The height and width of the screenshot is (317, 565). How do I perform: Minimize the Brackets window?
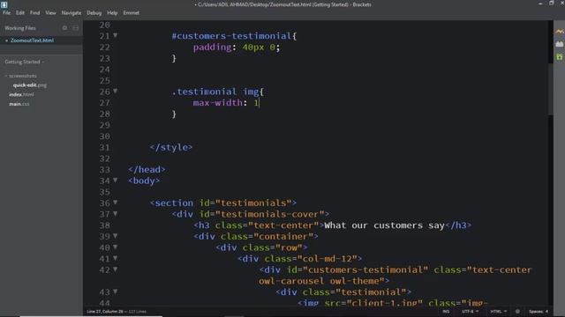pyautogui.click(x=540, y=4)
